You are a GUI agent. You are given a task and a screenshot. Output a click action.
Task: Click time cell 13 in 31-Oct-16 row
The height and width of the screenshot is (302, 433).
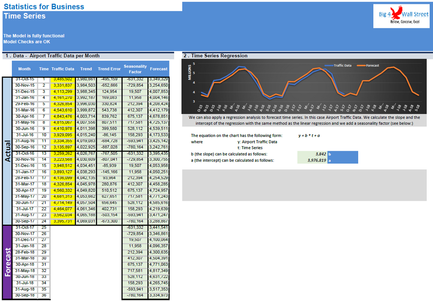tap(44, 153)
